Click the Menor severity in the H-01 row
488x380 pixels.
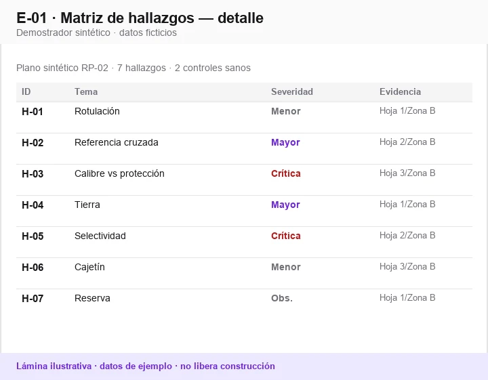(x=286, y=111)
